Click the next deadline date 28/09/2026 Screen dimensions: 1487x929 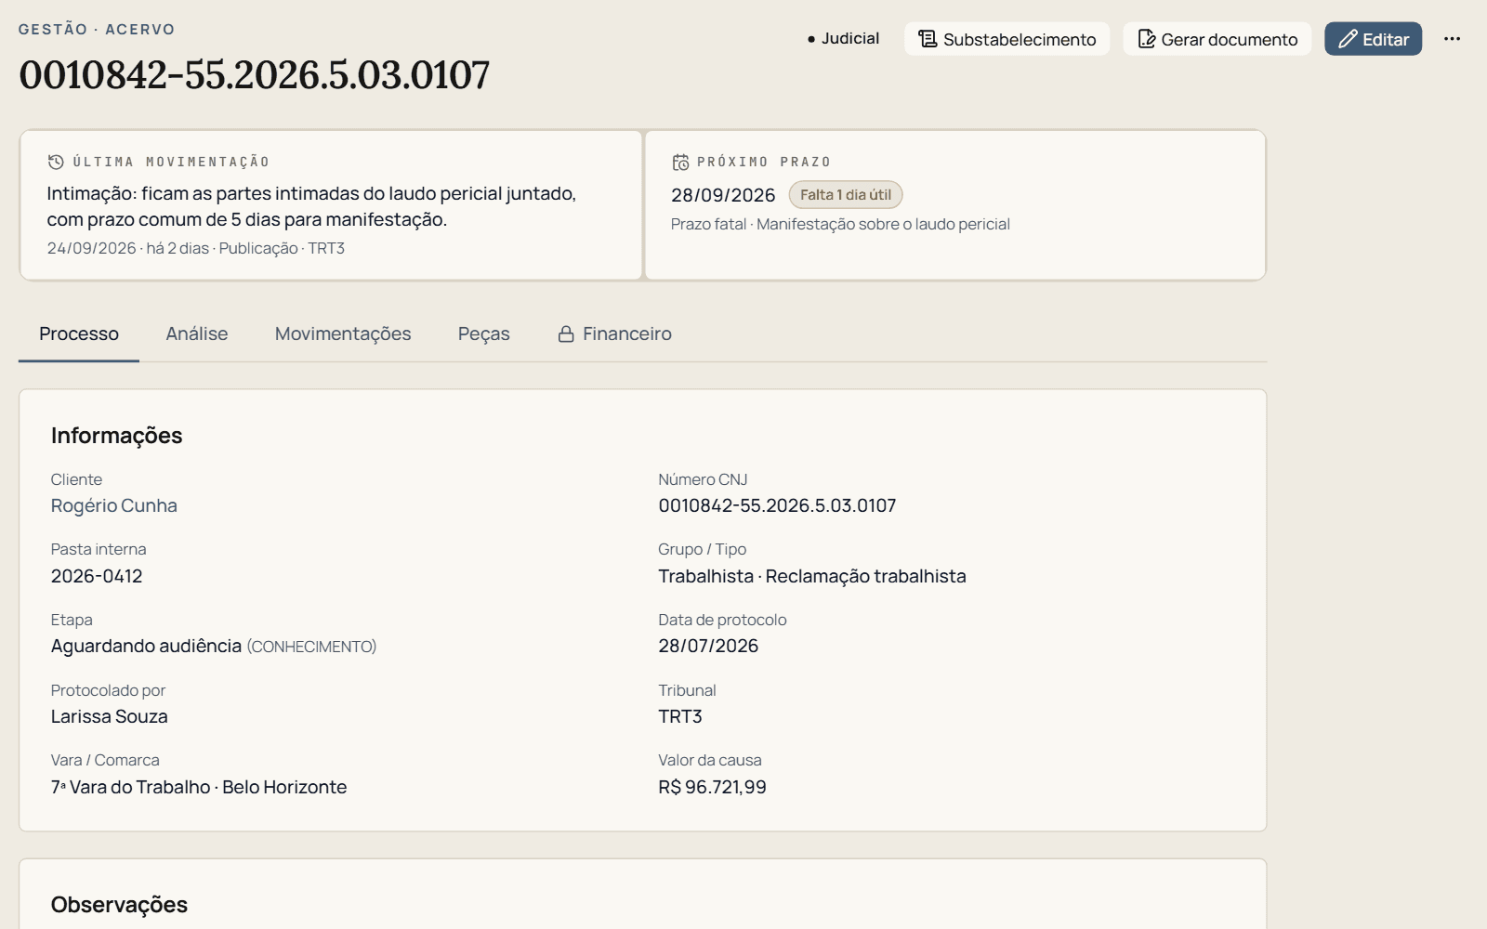click(x=723, y=195)
